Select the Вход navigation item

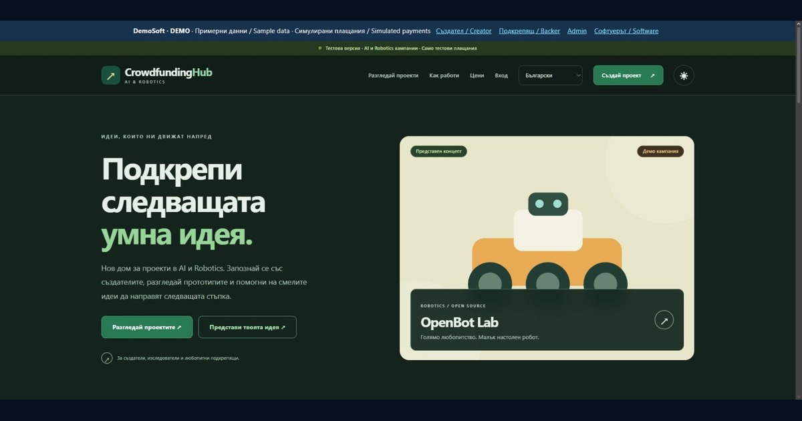click(x=501, y=76)
